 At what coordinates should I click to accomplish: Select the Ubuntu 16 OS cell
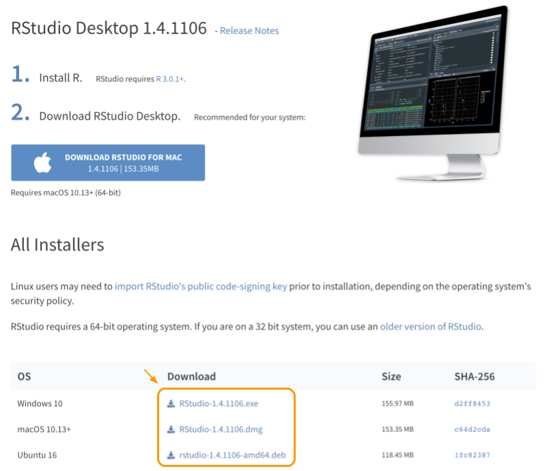click(x=37, y=455)
